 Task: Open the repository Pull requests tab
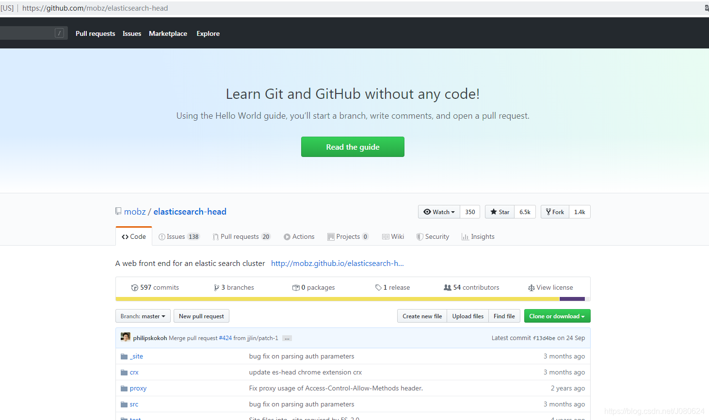point(242,236)
